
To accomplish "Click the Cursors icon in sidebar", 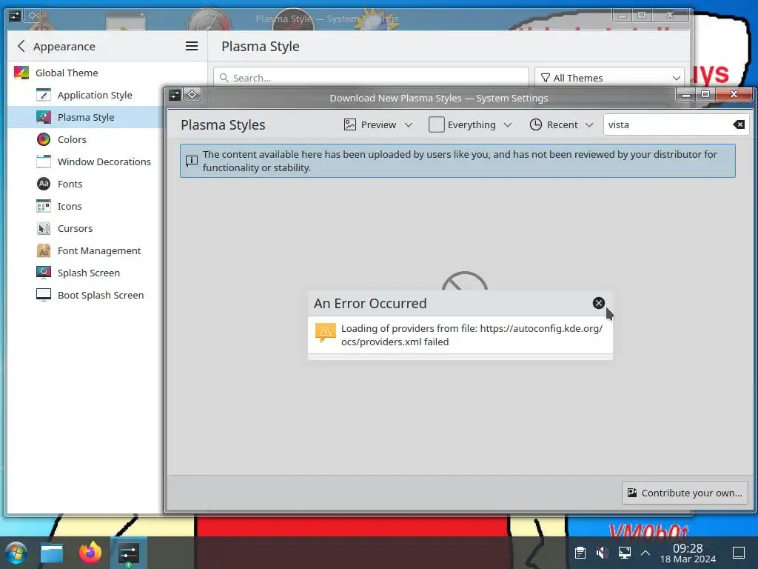I will click(x=44, y=228).
